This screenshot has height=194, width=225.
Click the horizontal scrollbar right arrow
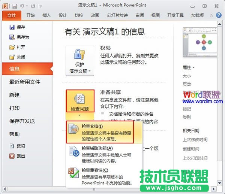pyautogui.click(x=214, y=189)
